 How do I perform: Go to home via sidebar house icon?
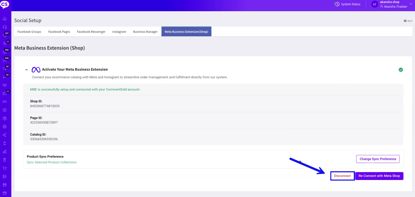[x=5, y=19]
